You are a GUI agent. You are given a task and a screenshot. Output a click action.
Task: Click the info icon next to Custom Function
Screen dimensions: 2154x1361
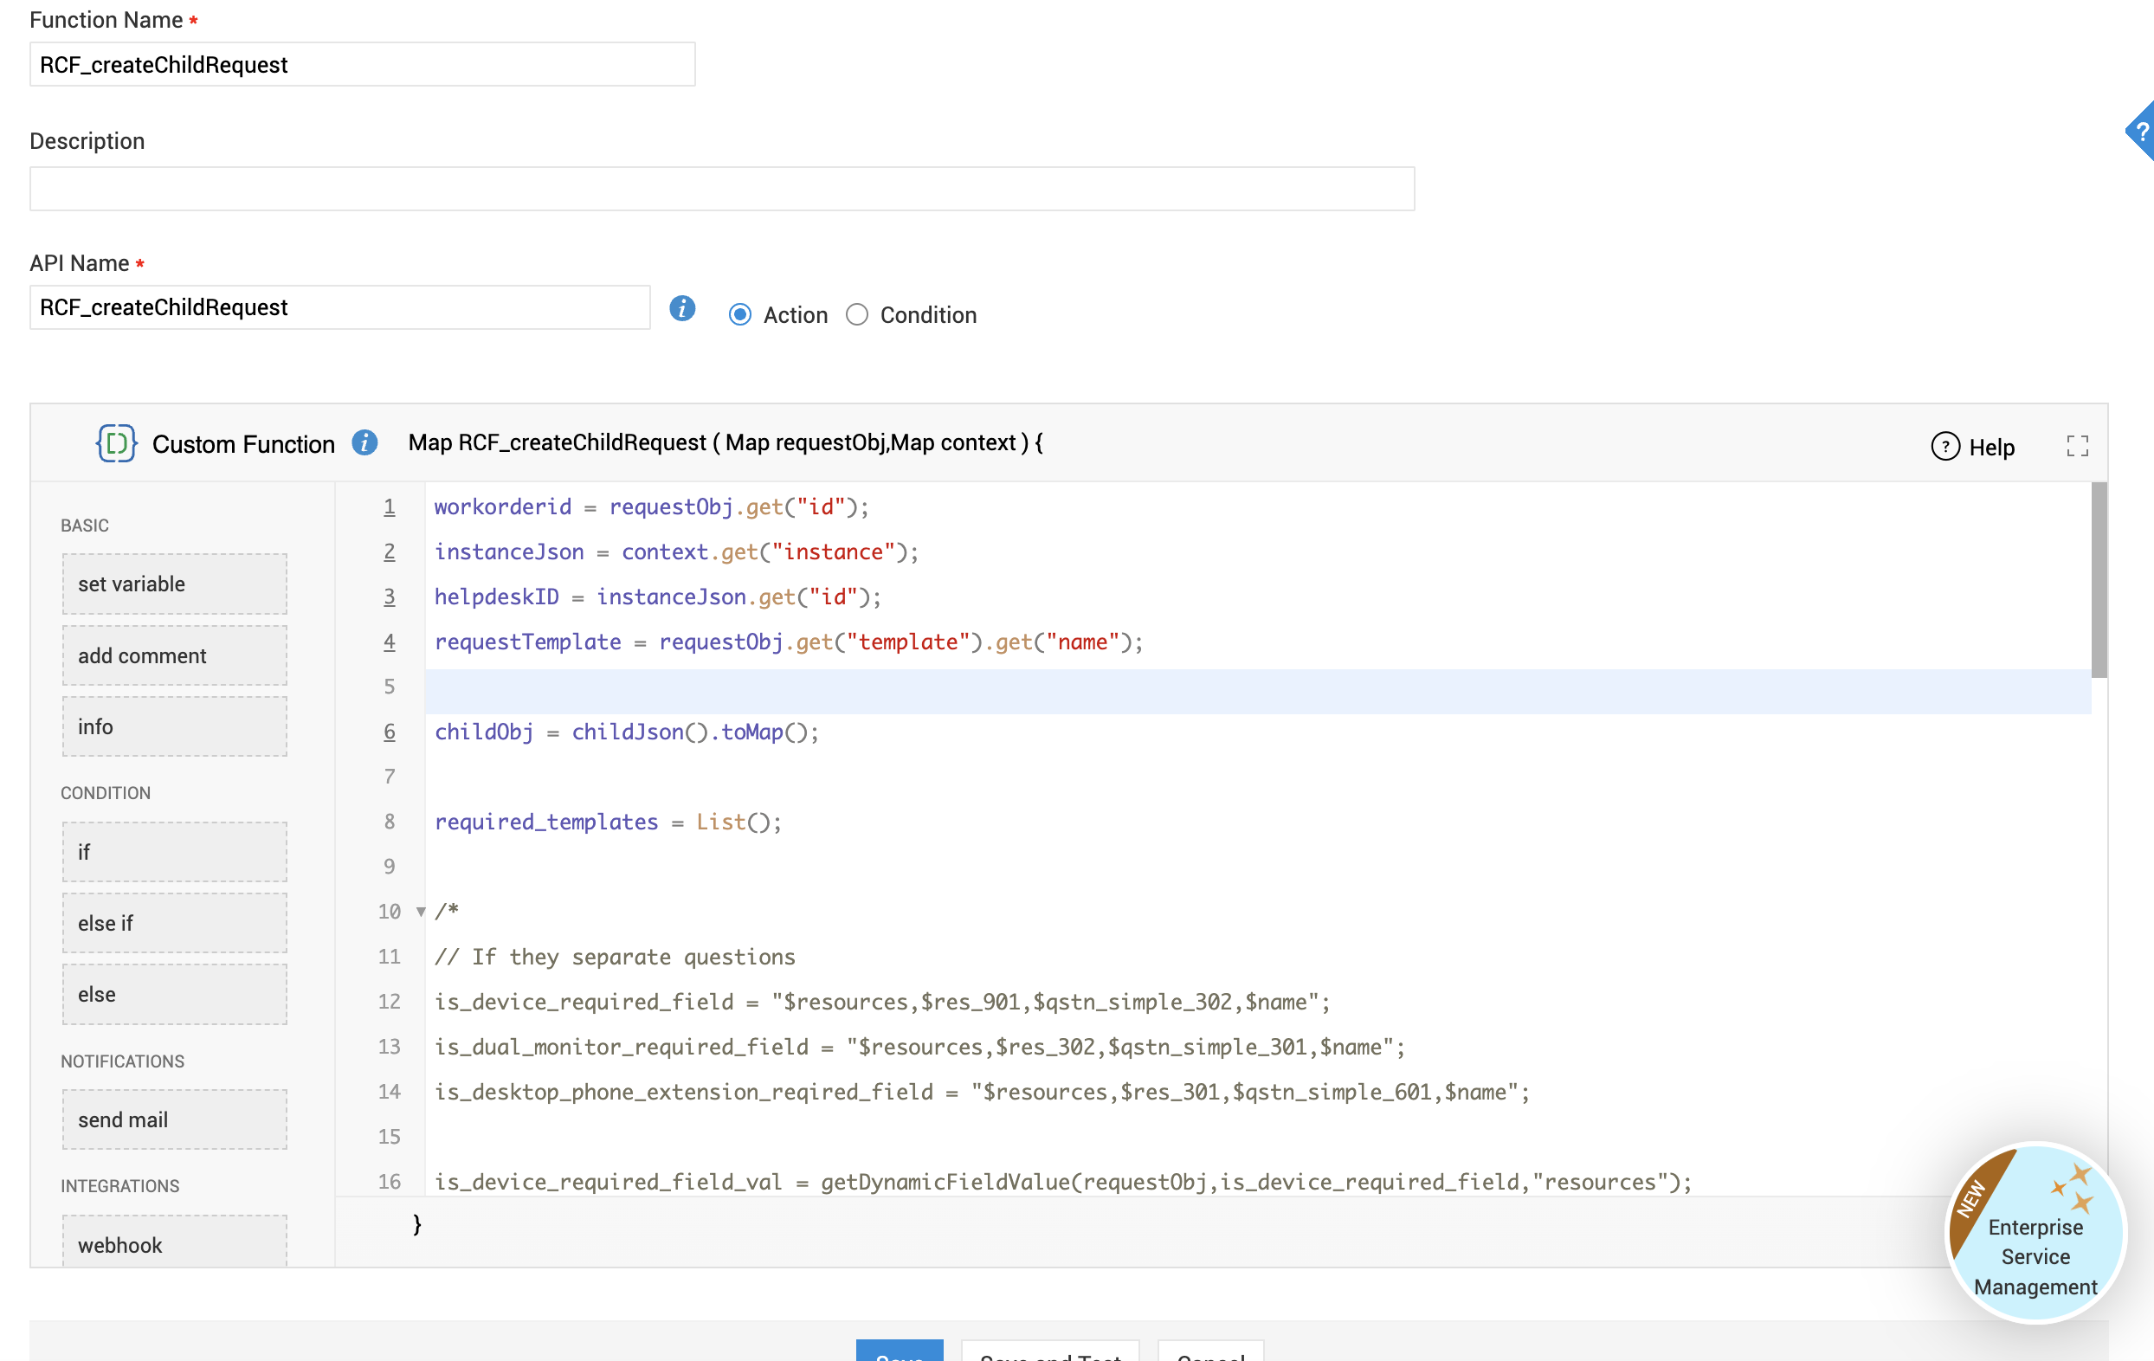[x=364, y=443]
